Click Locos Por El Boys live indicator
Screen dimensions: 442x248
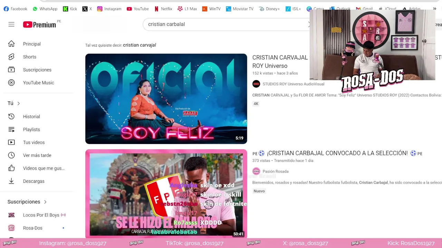click(x=63, y=215)
